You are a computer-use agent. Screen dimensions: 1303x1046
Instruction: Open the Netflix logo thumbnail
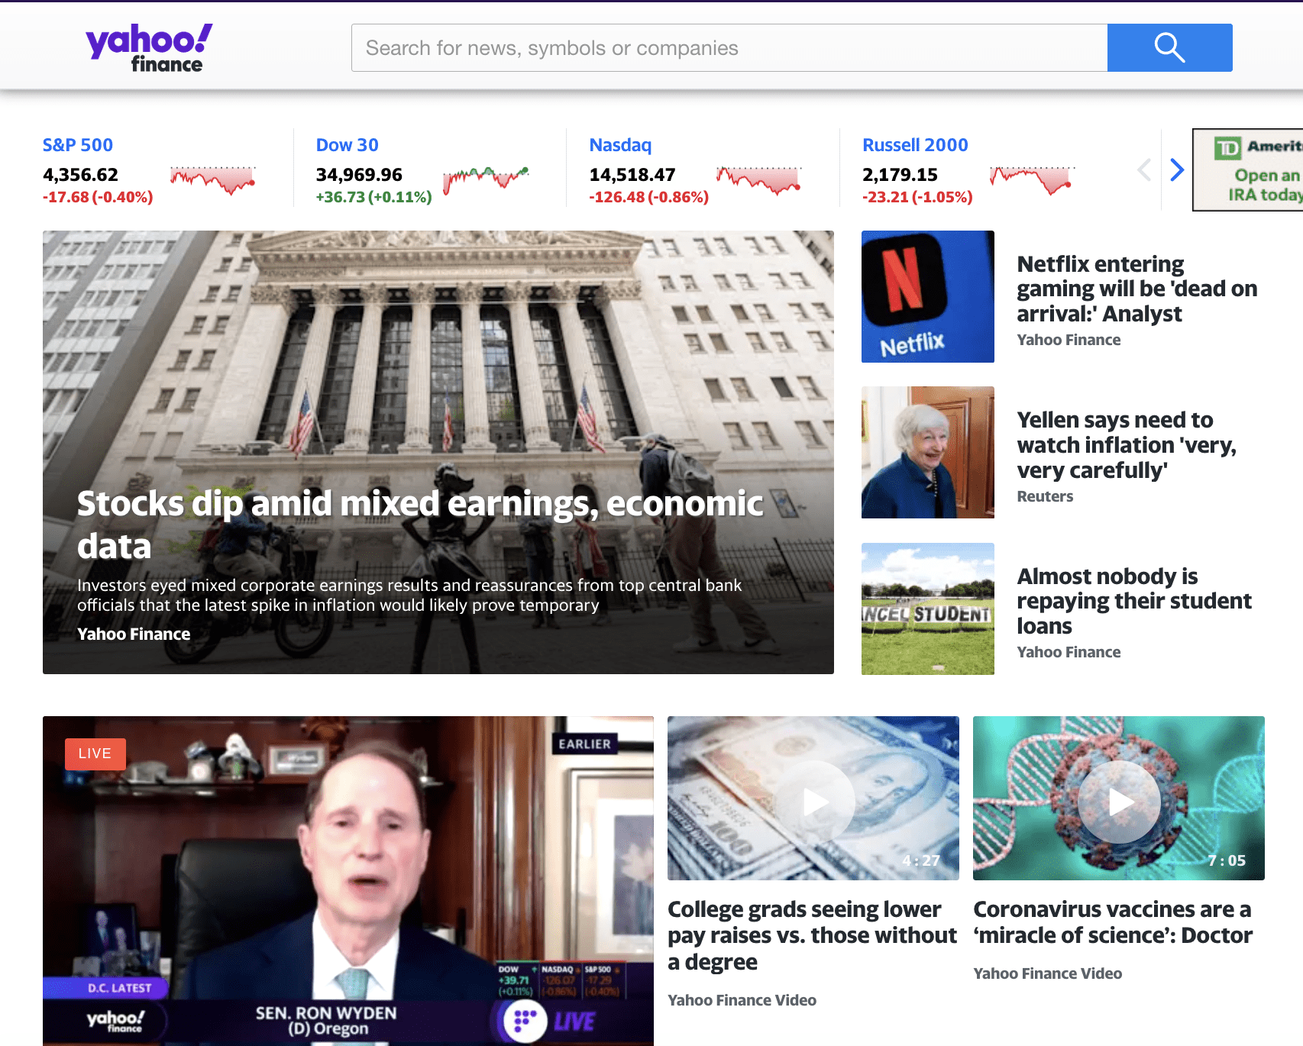coord(928,296)
